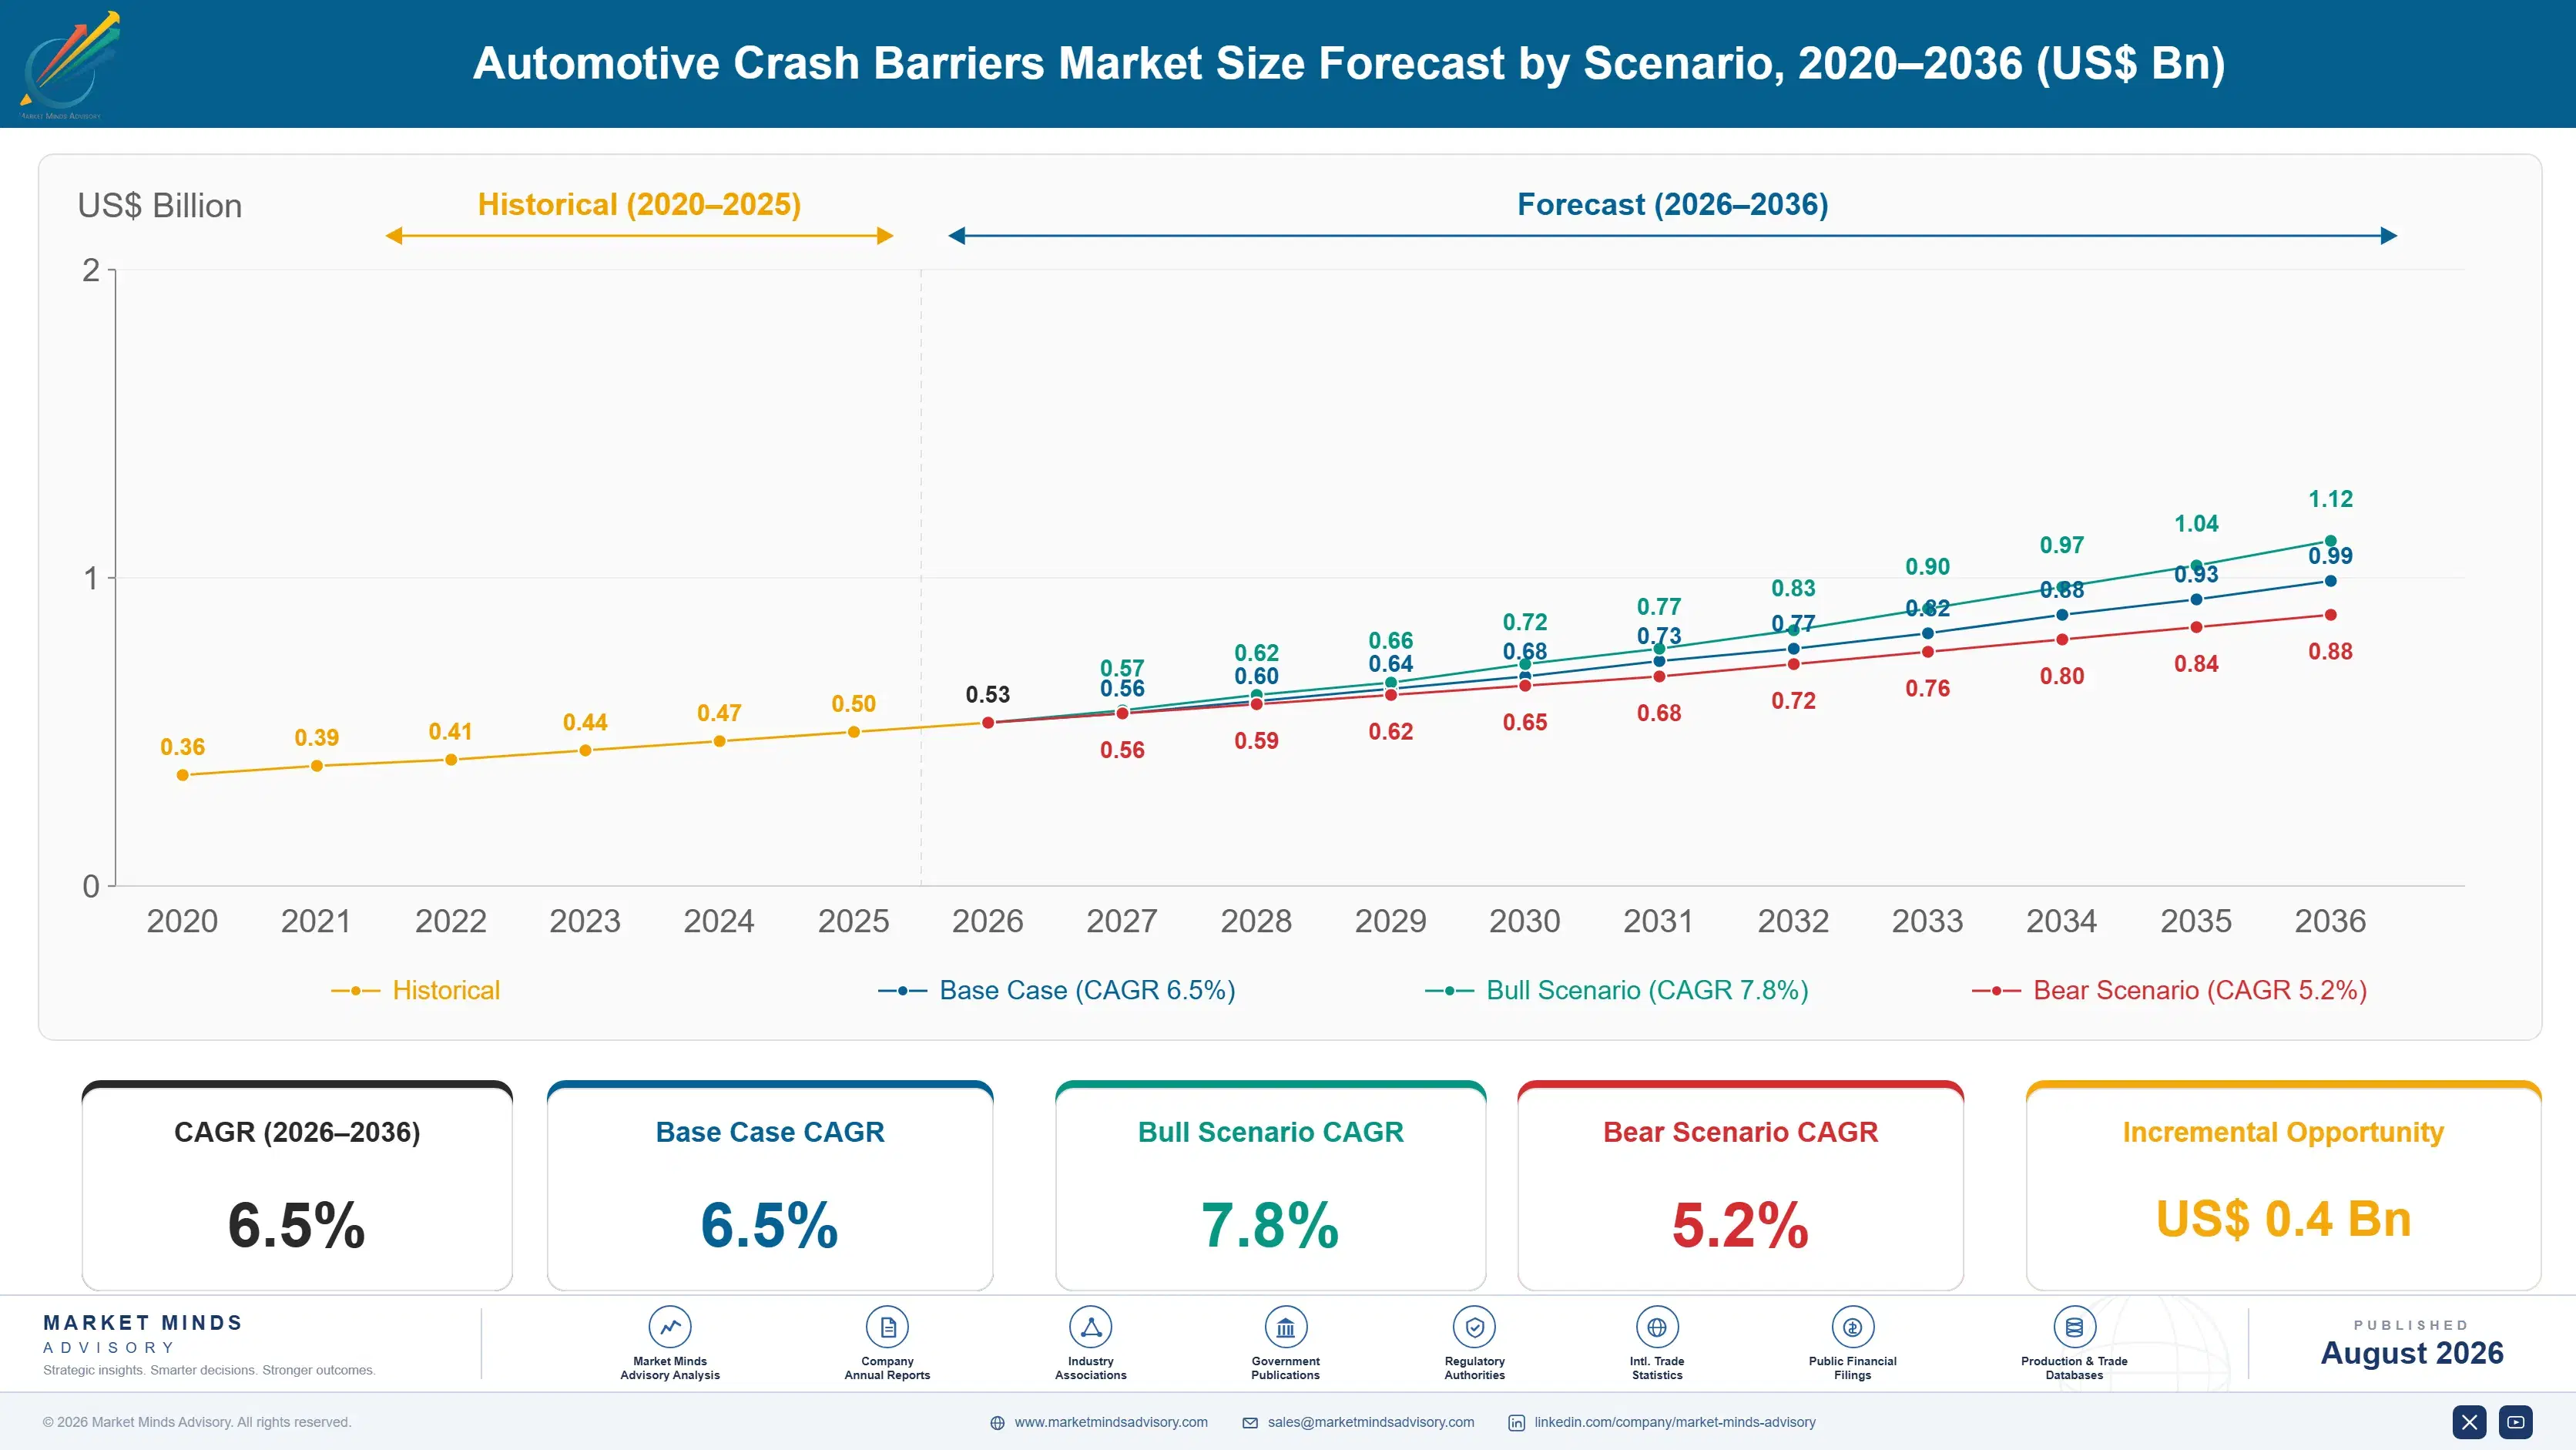Click the Intl. Trade Statistics globe icon

1657,1327
